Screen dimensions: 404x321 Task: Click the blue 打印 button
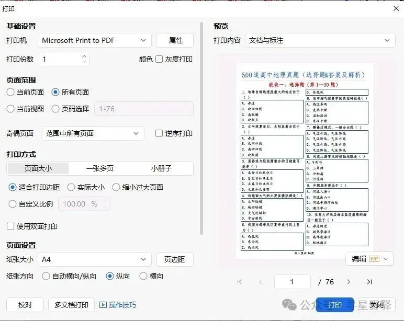[x=335, y=305]
